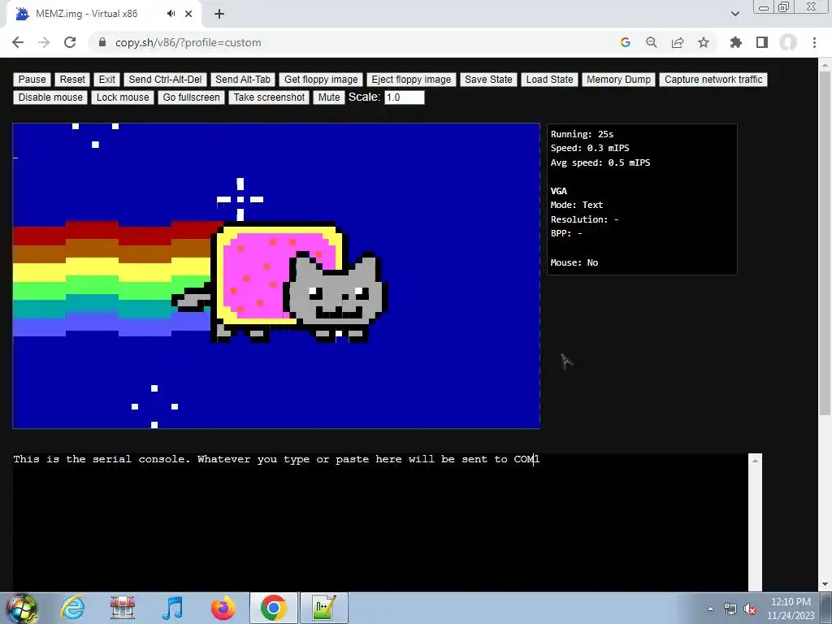Open Internet Explorer from the taskbar

click(x=72, y=608)
